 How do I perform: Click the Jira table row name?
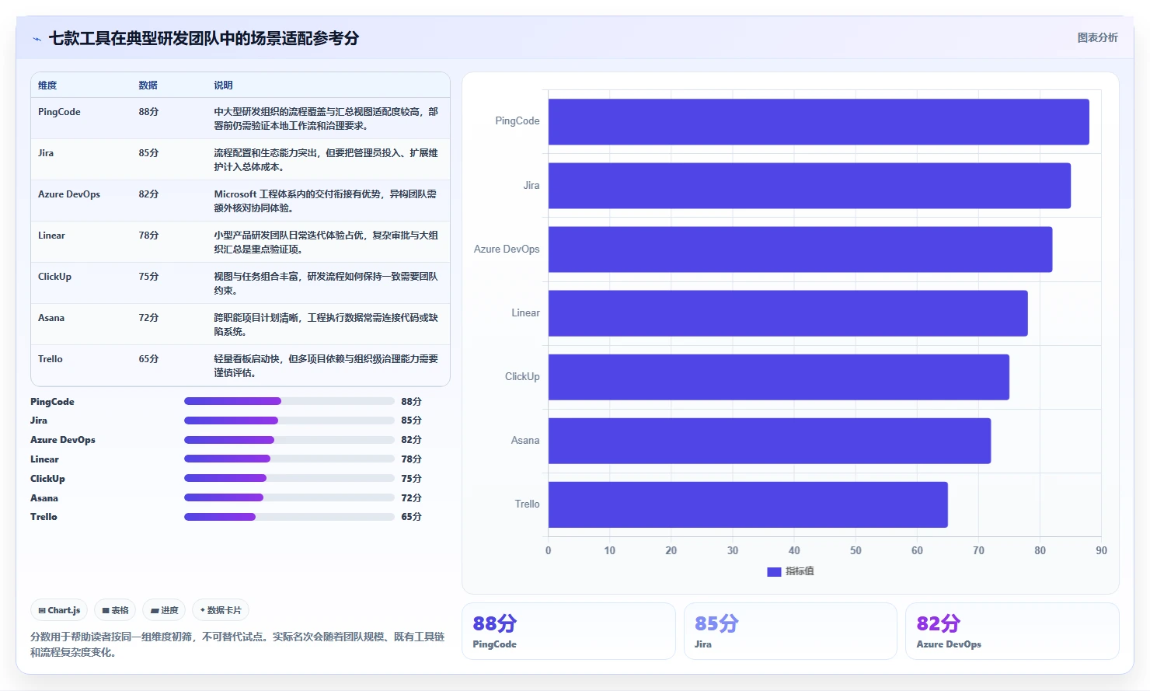[x=46, y=153]
